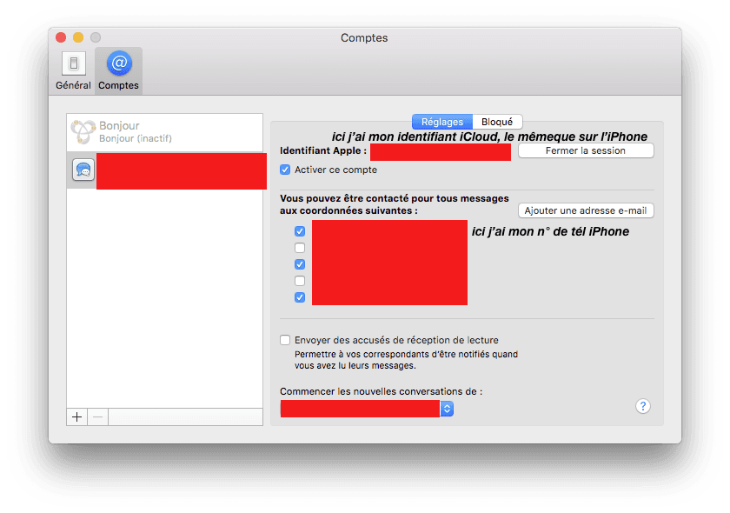Toggle the Activer ce compte checkbox
The height and width of the screenshot is (513, 730).
[x=285, y=170]
